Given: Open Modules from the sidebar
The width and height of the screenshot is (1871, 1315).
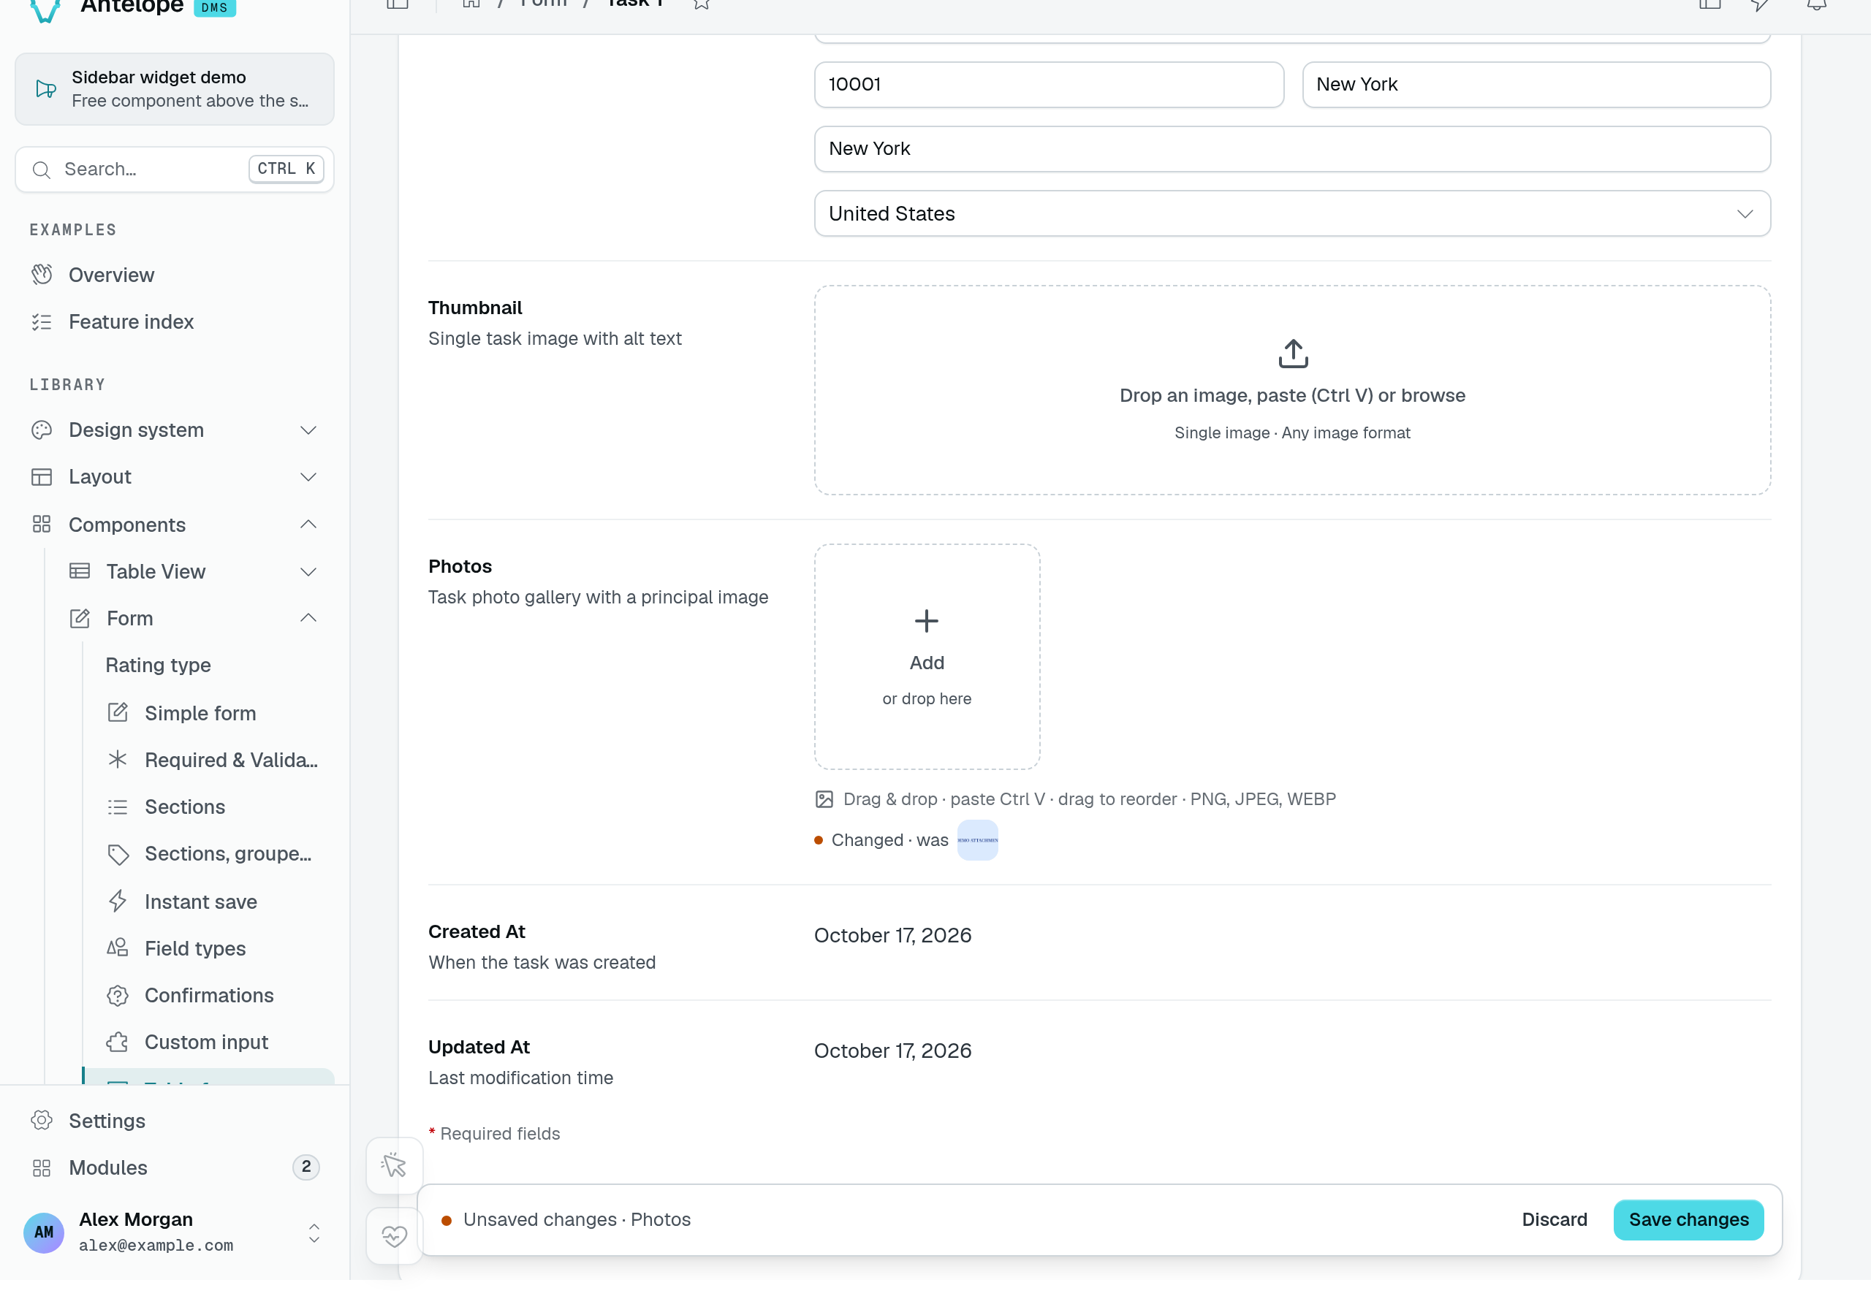Looking at the screenshot, I should [x=173, y=1167].
